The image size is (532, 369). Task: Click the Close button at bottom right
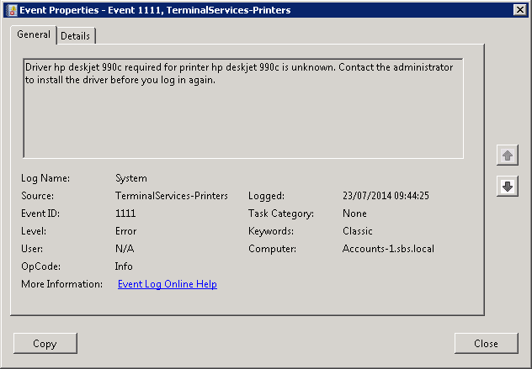(x=486, y=343)
